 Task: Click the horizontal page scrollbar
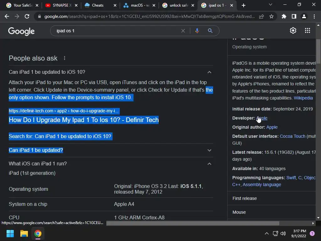pyautogui.click(x=193, y=223)
